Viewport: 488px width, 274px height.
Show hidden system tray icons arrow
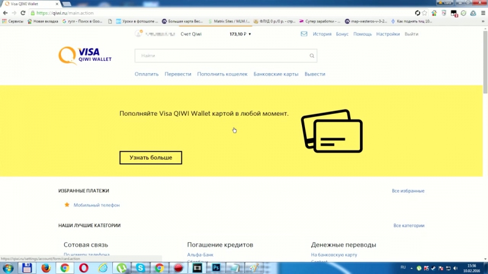[x=411, y=268]
